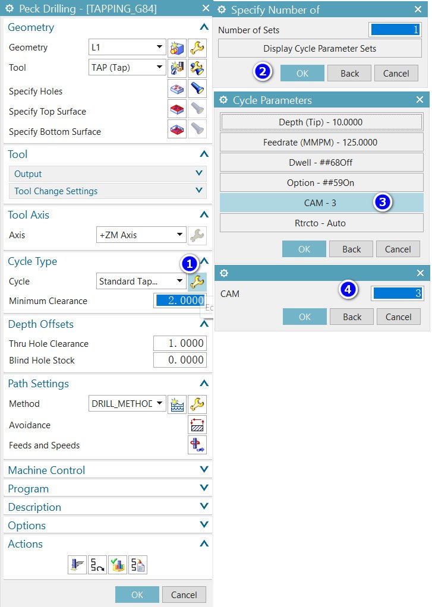The width and height of the screenshot is (432, 607).
Task: Collapse the Actions section
Action: (x=204, y=543)
